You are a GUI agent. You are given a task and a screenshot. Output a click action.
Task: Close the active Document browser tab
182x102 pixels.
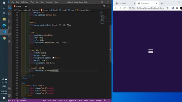click(156, 3)
